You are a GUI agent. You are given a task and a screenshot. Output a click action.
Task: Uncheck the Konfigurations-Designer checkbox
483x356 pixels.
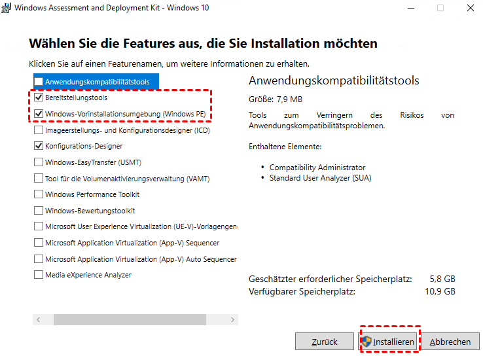pos(39,146)
